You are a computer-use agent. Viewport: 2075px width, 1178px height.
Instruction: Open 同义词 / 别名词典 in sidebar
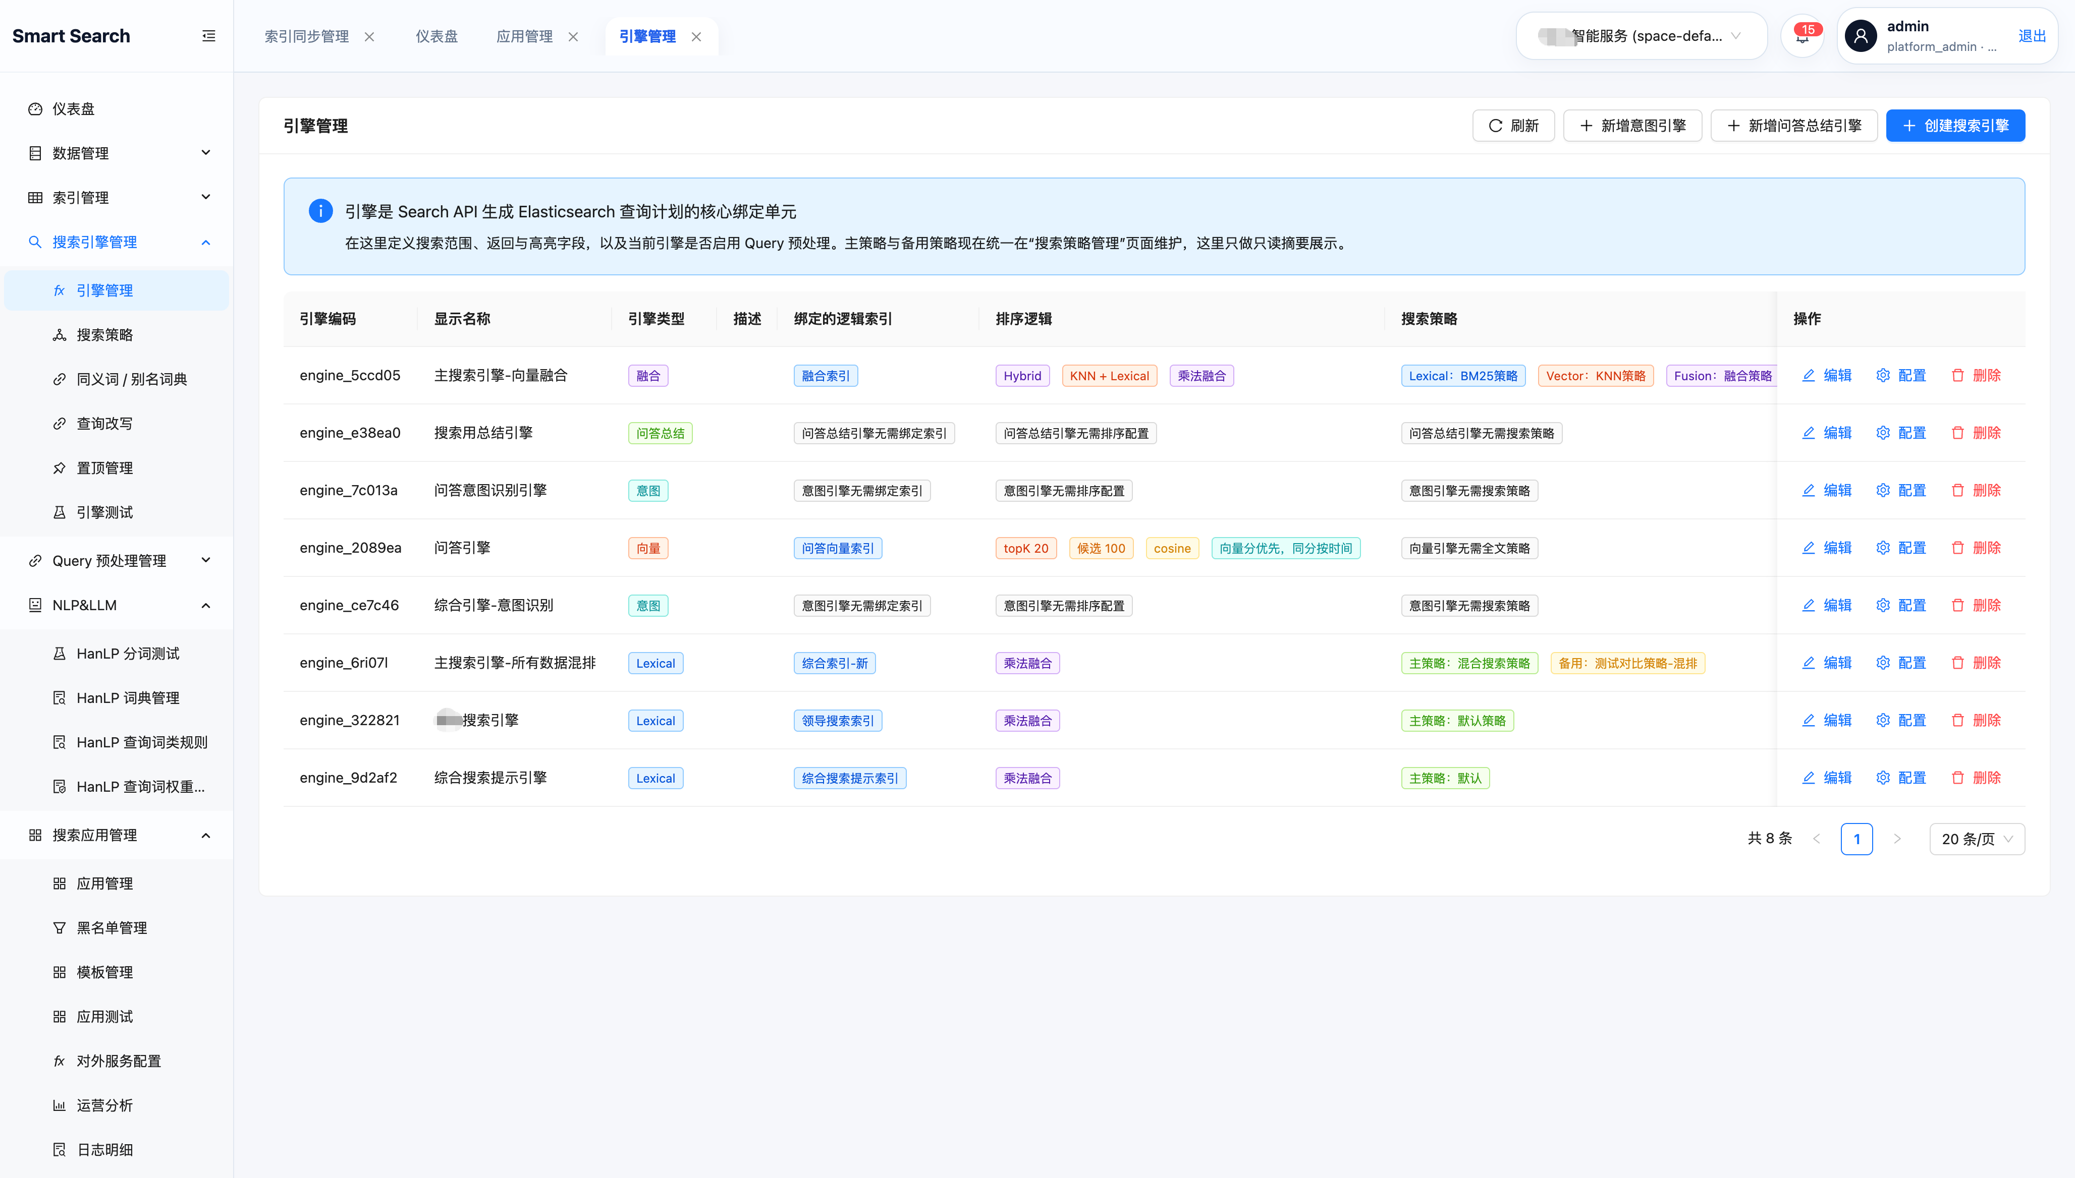(117, 379)
